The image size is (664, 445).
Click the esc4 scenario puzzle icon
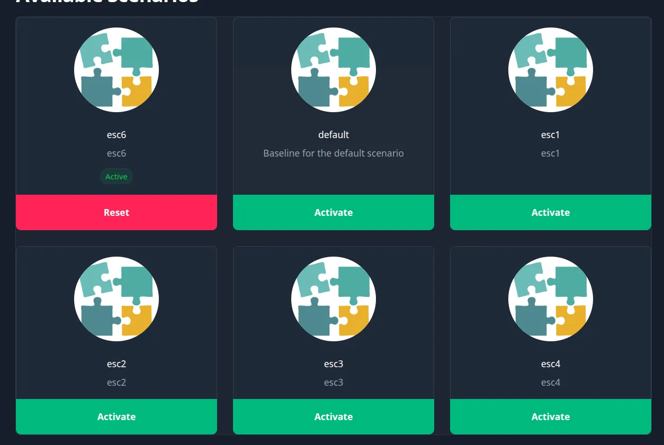(551, 299)
